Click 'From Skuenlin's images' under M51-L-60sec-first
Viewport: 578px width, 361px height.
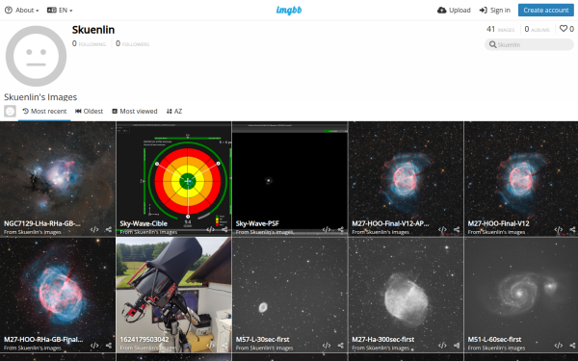point(496,348)
